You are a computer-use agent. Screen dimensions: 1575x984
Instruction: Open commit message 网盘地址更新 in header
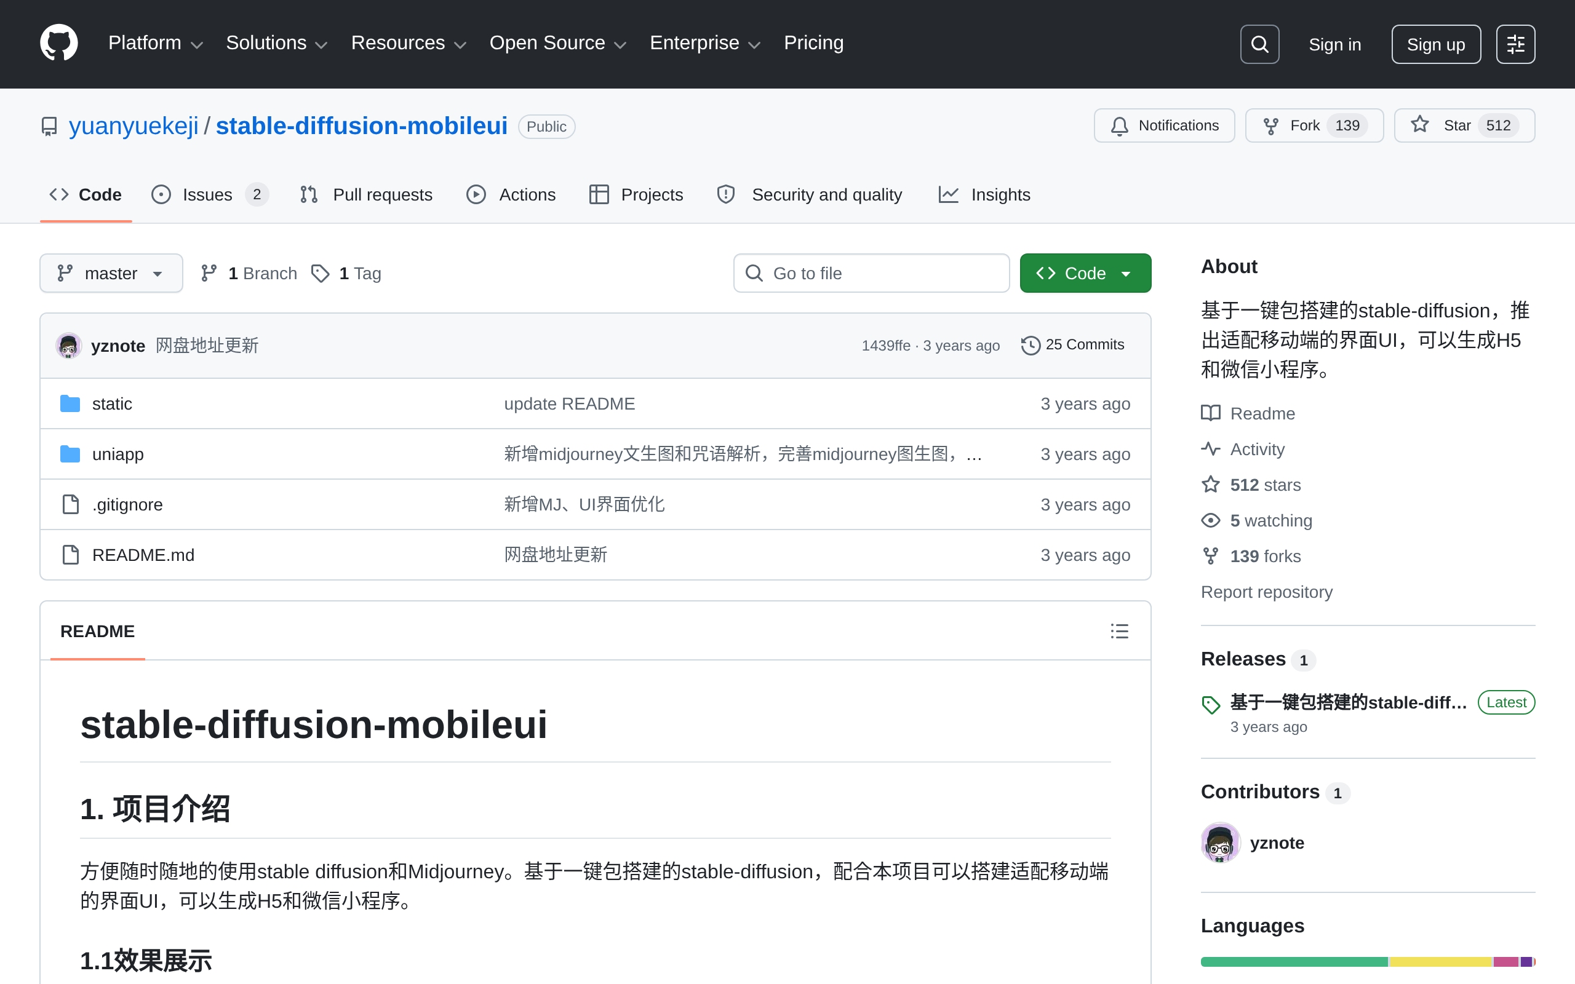coord(207,346)
